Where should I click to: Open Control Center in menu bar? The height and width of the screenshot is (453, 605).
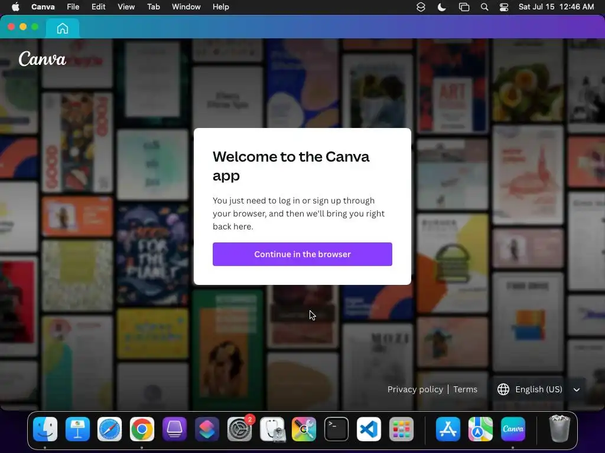[x=504, y=7]
